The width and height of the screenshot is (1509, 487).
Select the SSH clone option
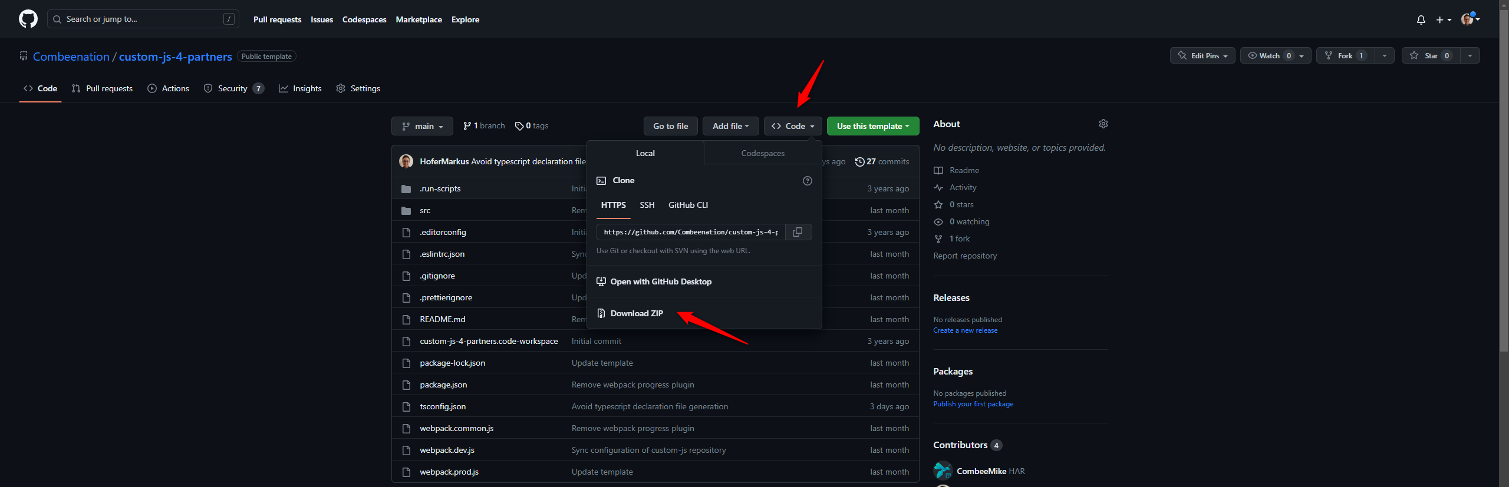coord(647,205)
